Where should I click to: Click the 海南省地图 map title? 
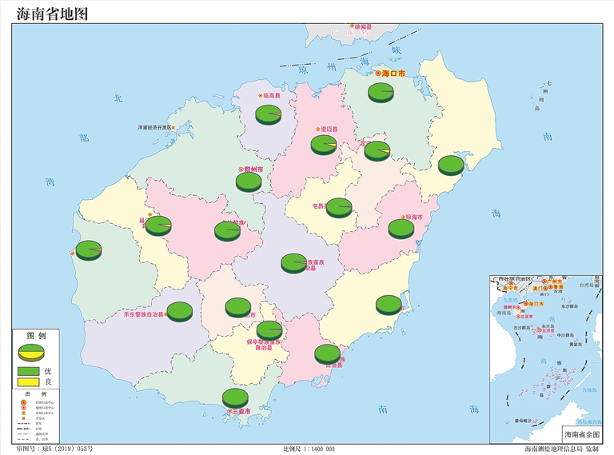51,12
